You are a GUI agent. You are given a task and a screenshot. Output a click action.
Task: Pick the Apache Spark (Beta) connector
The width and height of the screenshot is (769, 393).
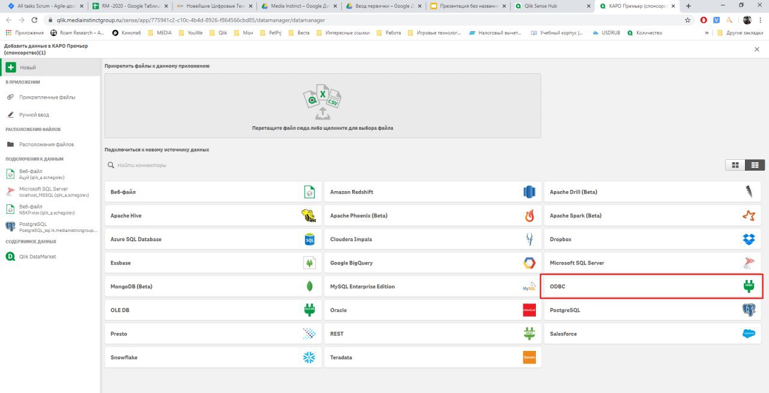pyautogui.click(x=652, y=215)
